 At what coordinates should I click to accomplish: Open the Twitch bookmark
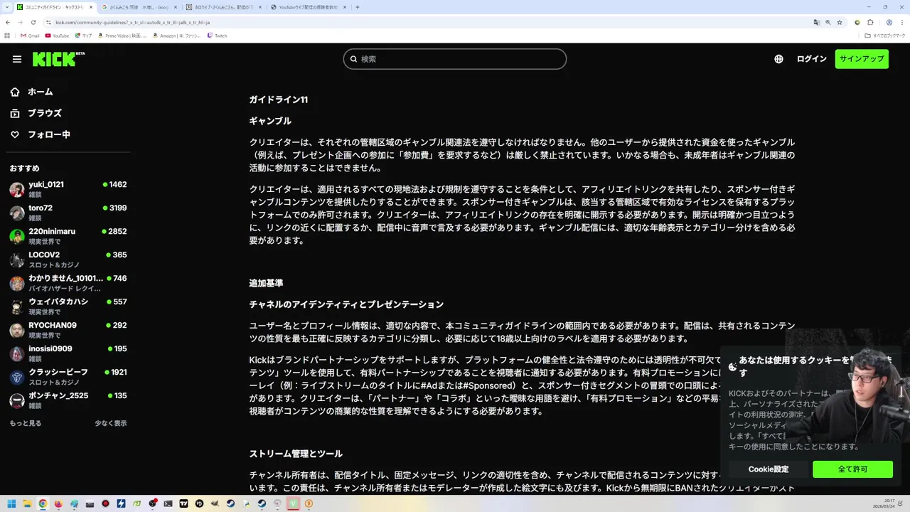[217, 36]
